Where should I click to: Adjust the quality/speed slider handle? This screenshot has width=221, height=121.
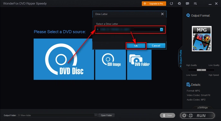point(201,70)
